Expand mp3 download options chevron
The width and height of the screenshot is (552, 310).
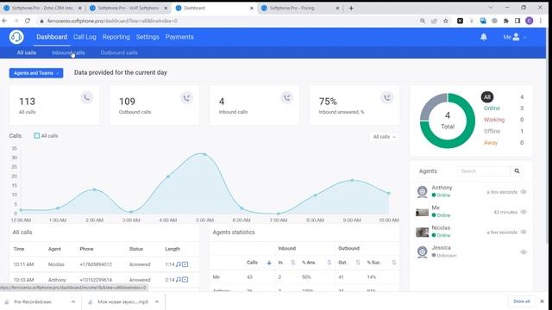pos(157,302)
